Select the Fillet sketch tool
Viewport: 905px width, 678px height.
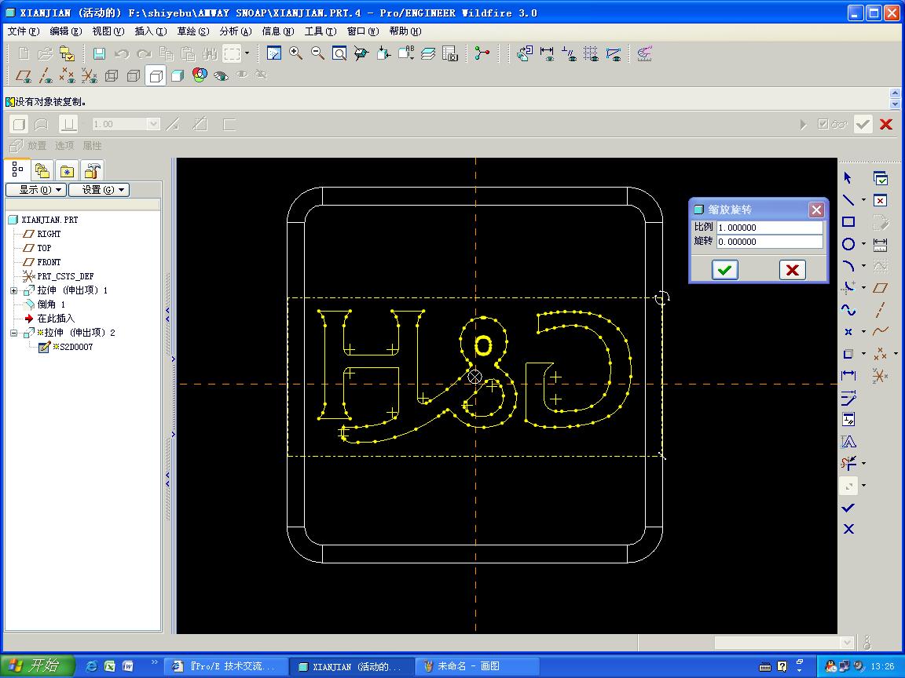[848, 288]
